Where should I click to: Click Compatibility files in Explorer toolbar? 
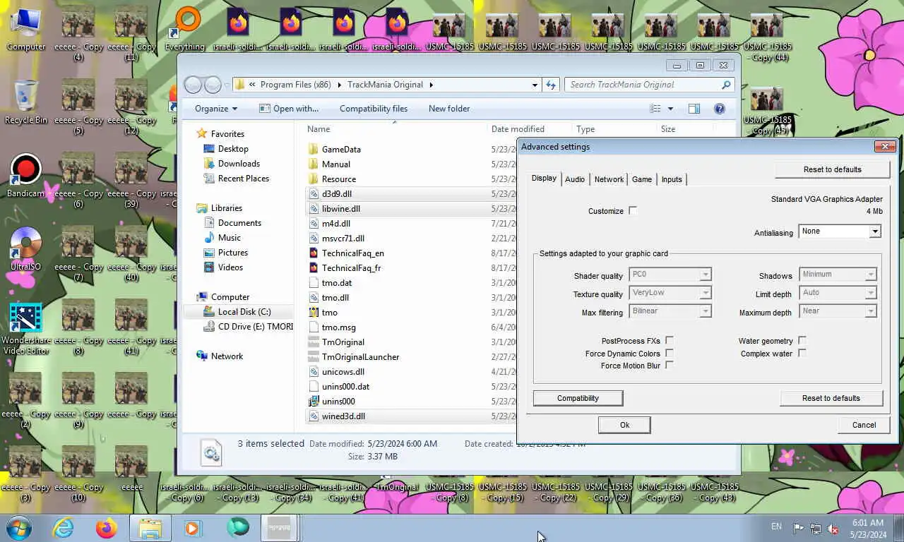click(x=374, y=109)
